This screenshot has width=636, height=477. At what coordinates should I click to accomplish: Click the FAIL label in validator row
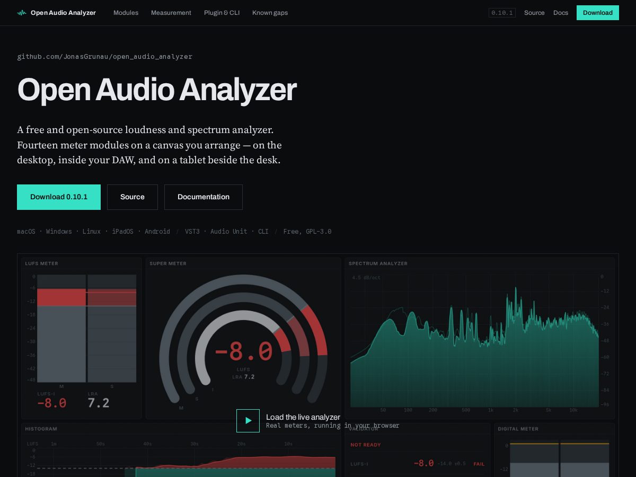(479, 464)
